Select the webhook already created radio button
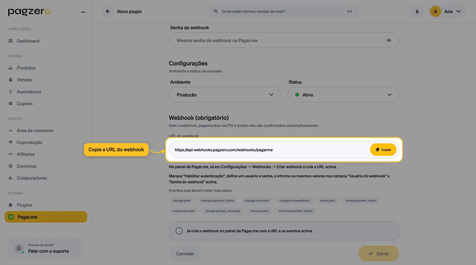This screenshot has width=476, height=265. pyautogui.click(x=179, y=231)
